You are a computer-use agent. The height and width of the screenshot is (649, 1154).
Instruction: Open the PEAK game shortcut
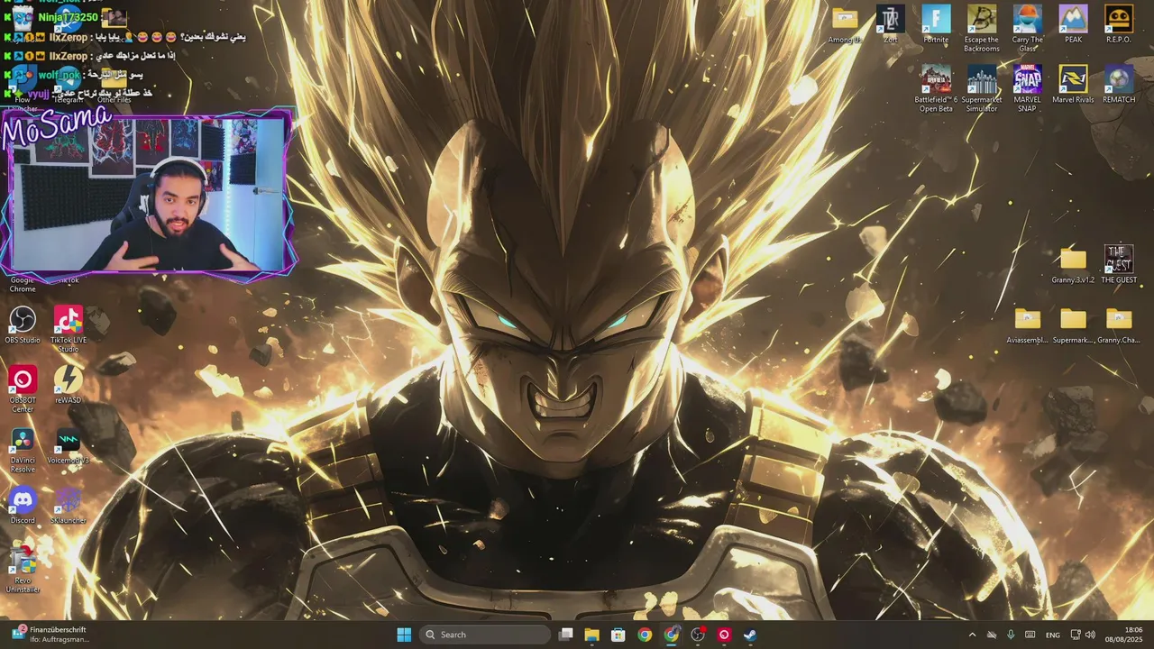tap(1073, 24)
